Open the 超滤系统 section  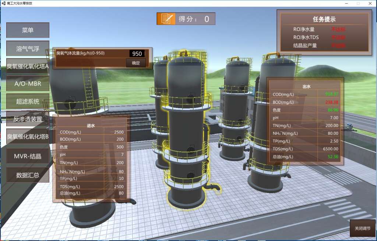click(x=28, y=101)
